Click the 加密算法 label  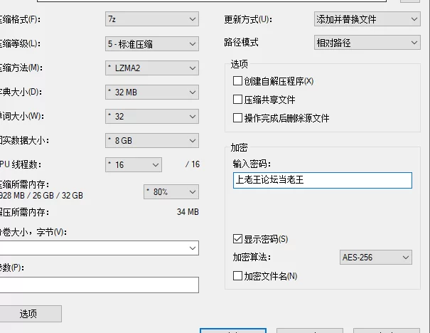[x=252, y=258]
